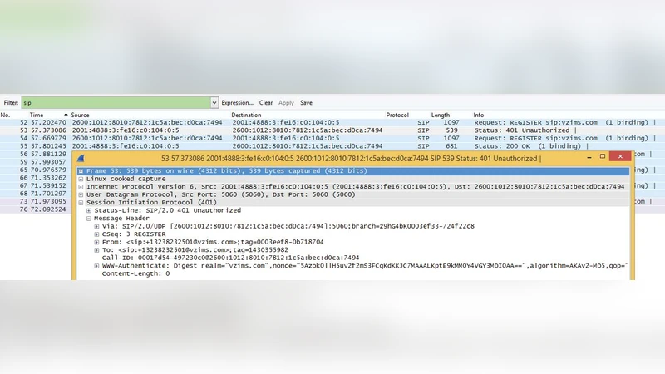665x374 pixels.
Task: Expand the Frame 53 tree node
Action: coord(81,170)
